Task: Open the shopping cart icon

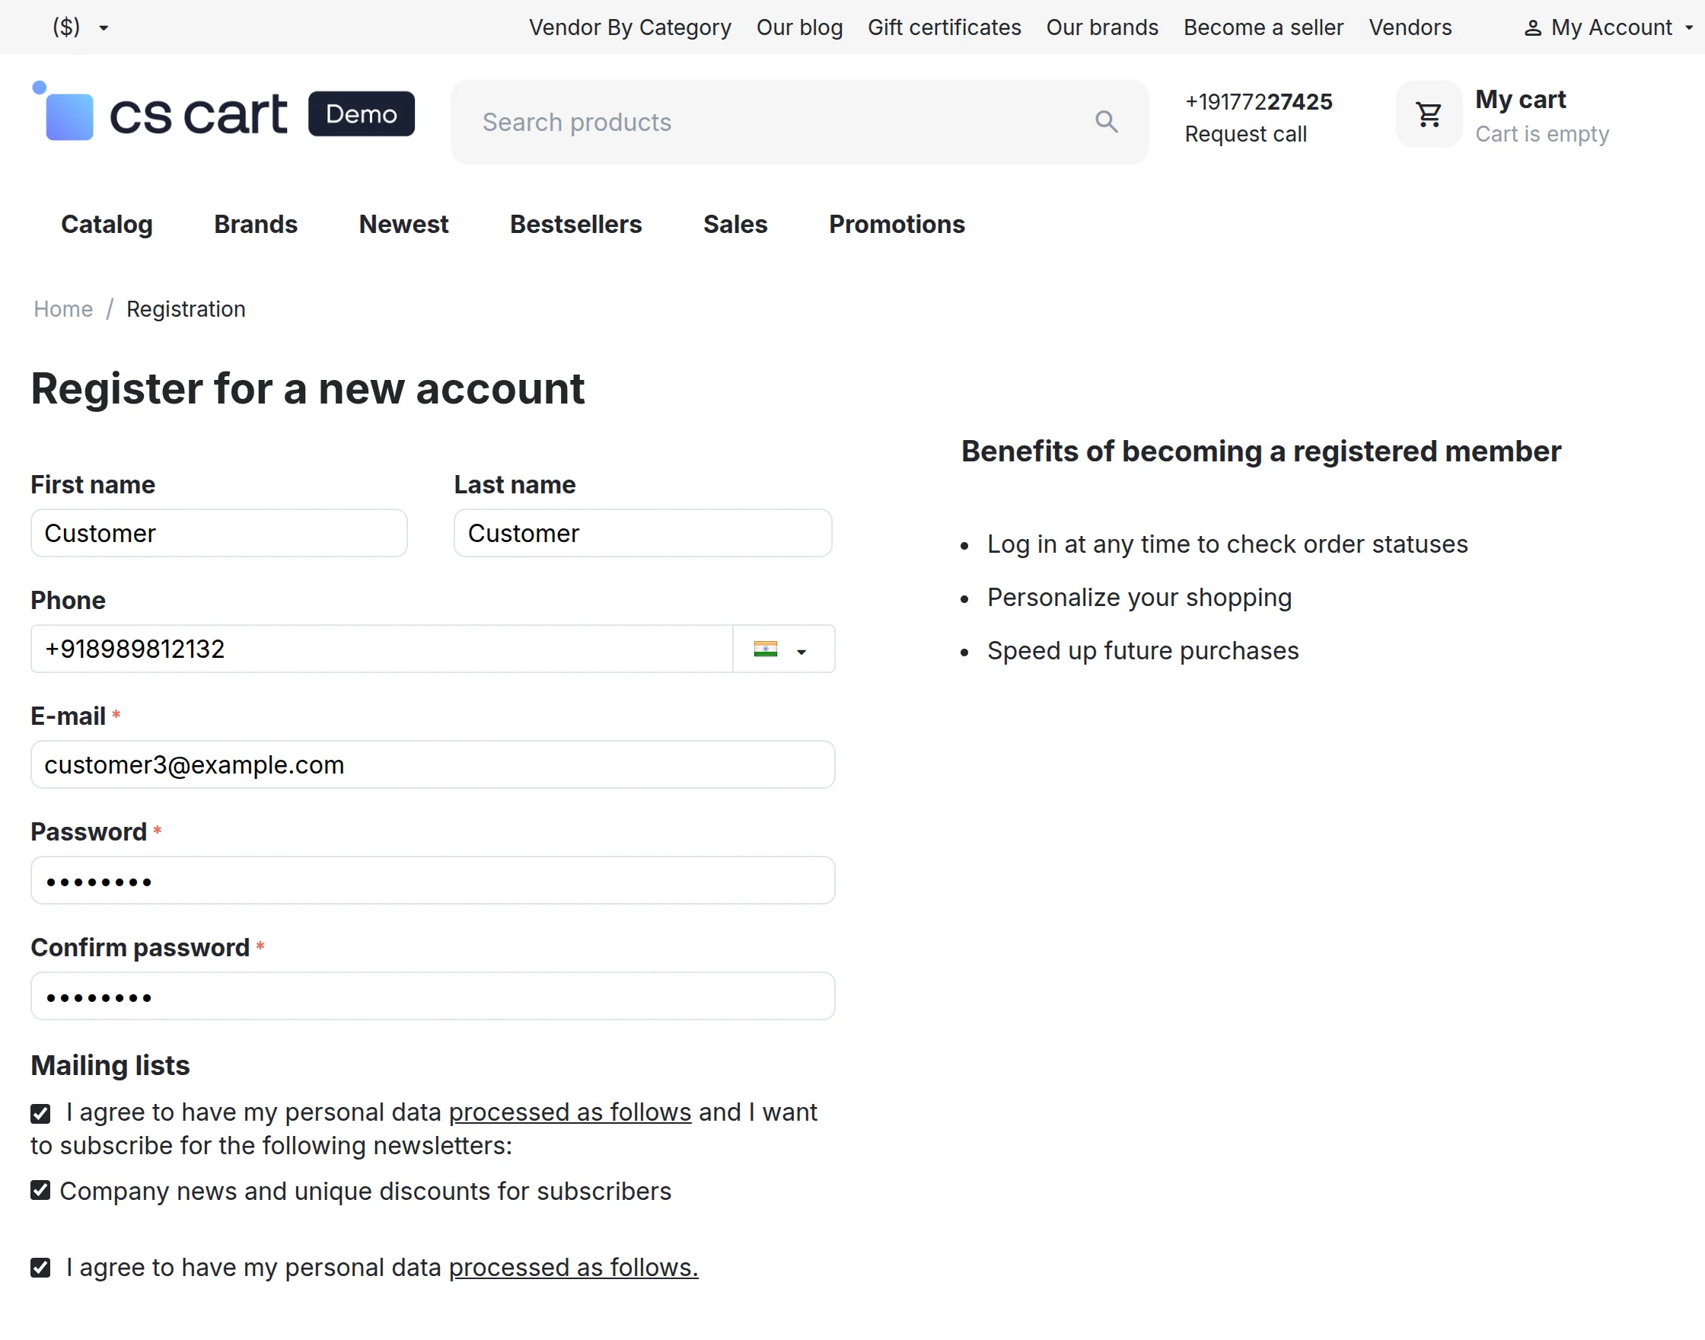Action: click(1428, 114)
